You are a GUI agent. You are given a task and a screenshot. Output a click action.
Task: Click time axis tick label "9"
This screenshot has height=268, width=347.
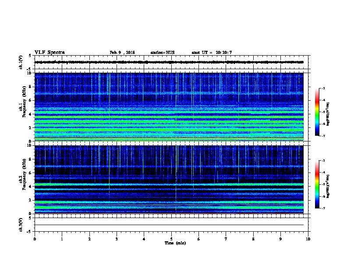point(280,239)
